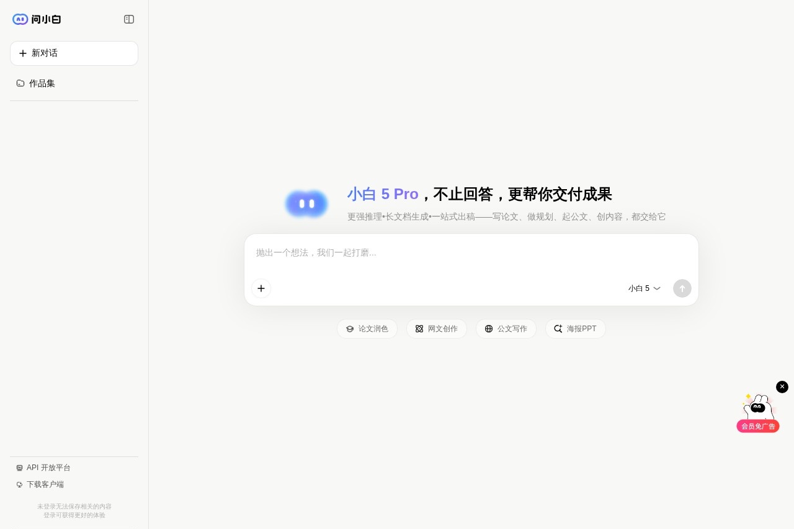Screen dimensions: 794x529
Task: Click the download icon beside 下载客户端
Action: pos(19,484)
